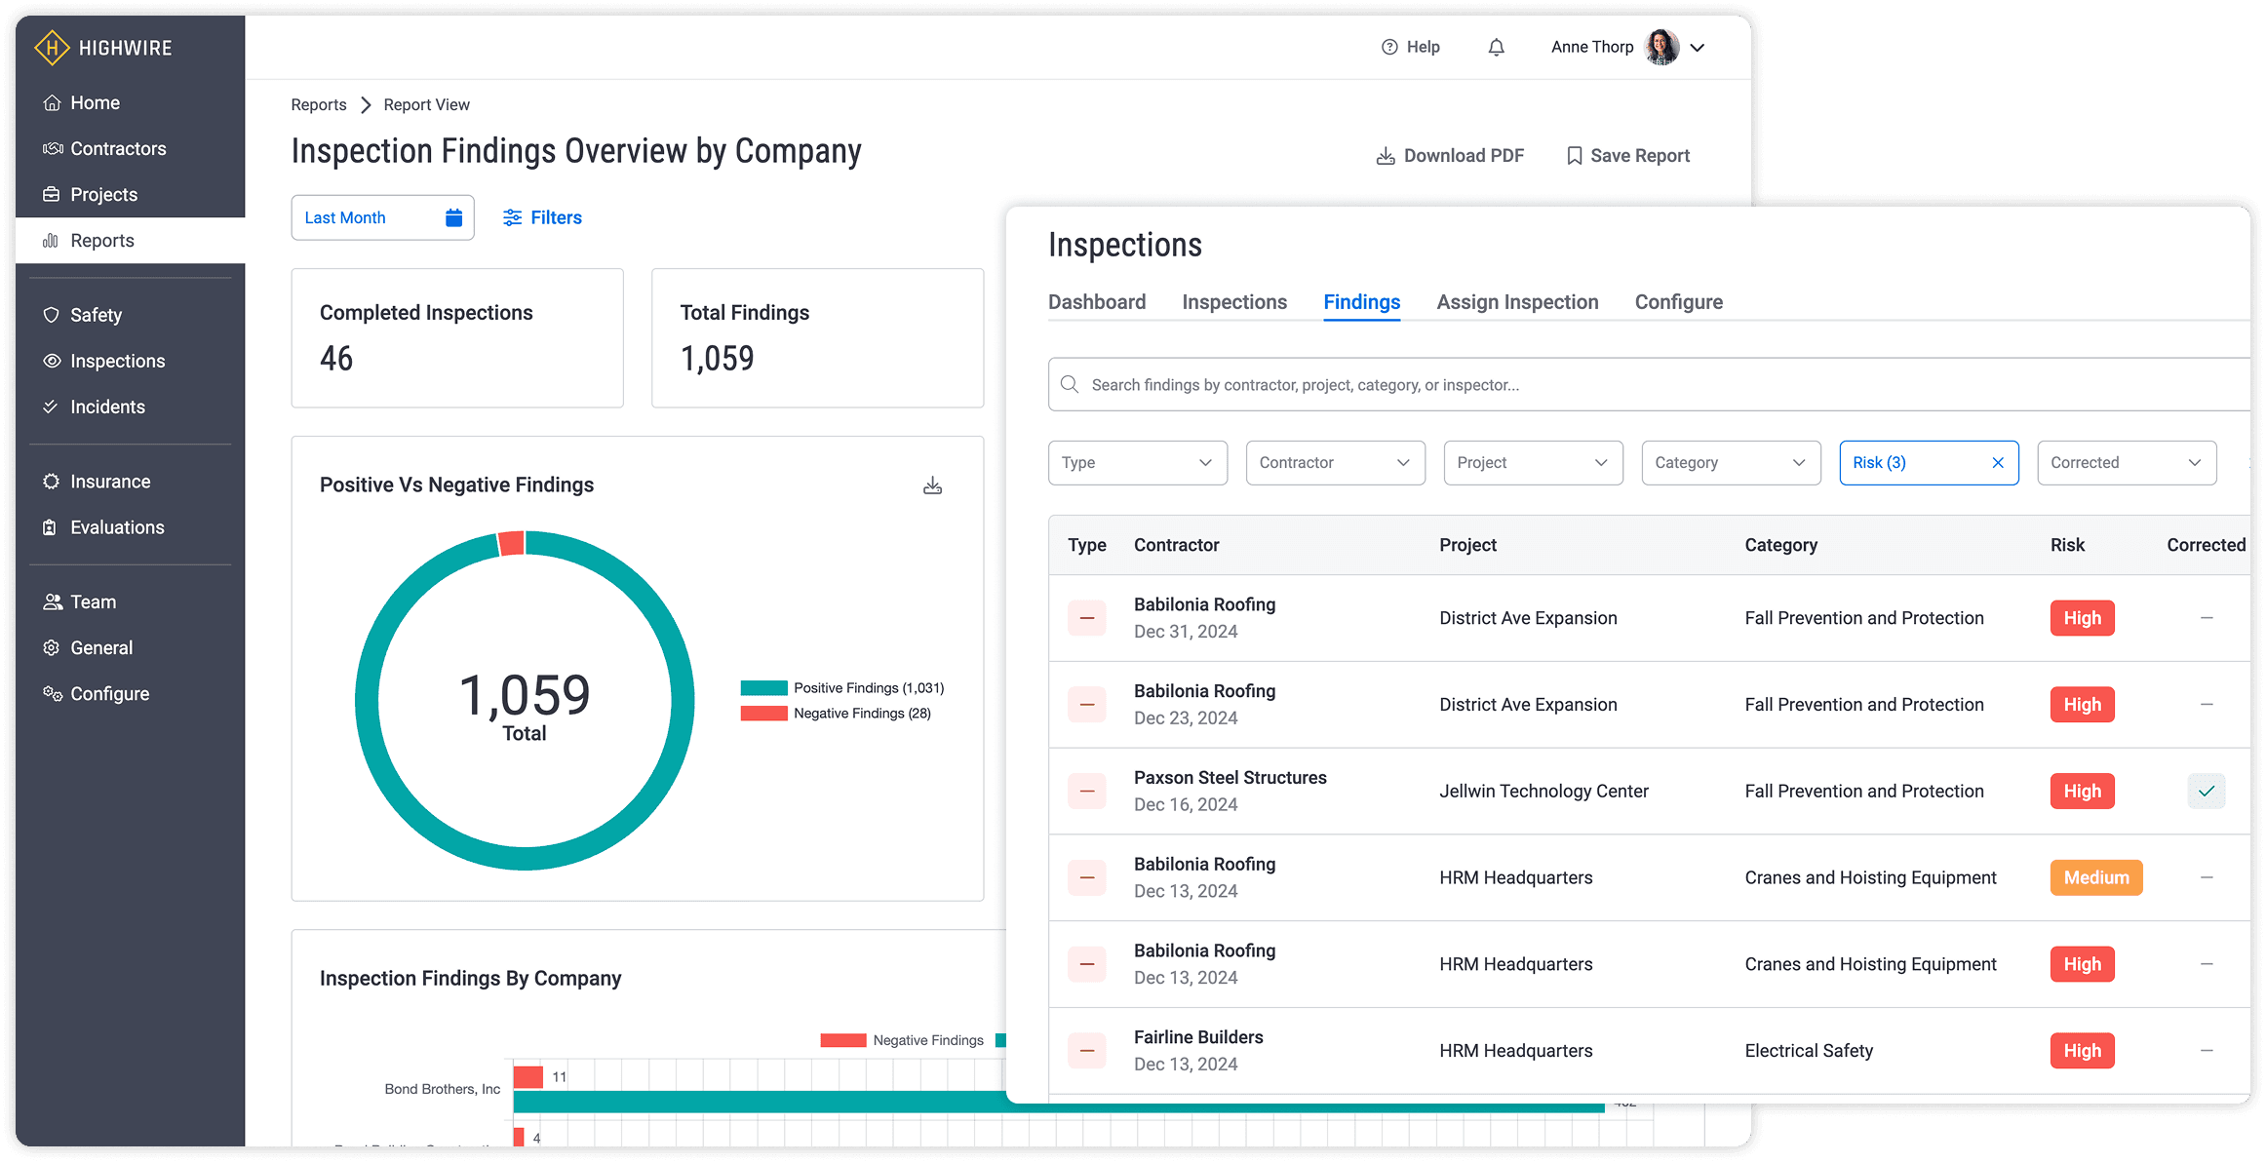Expand the Contractor filter dropdown

(1335, 462)
